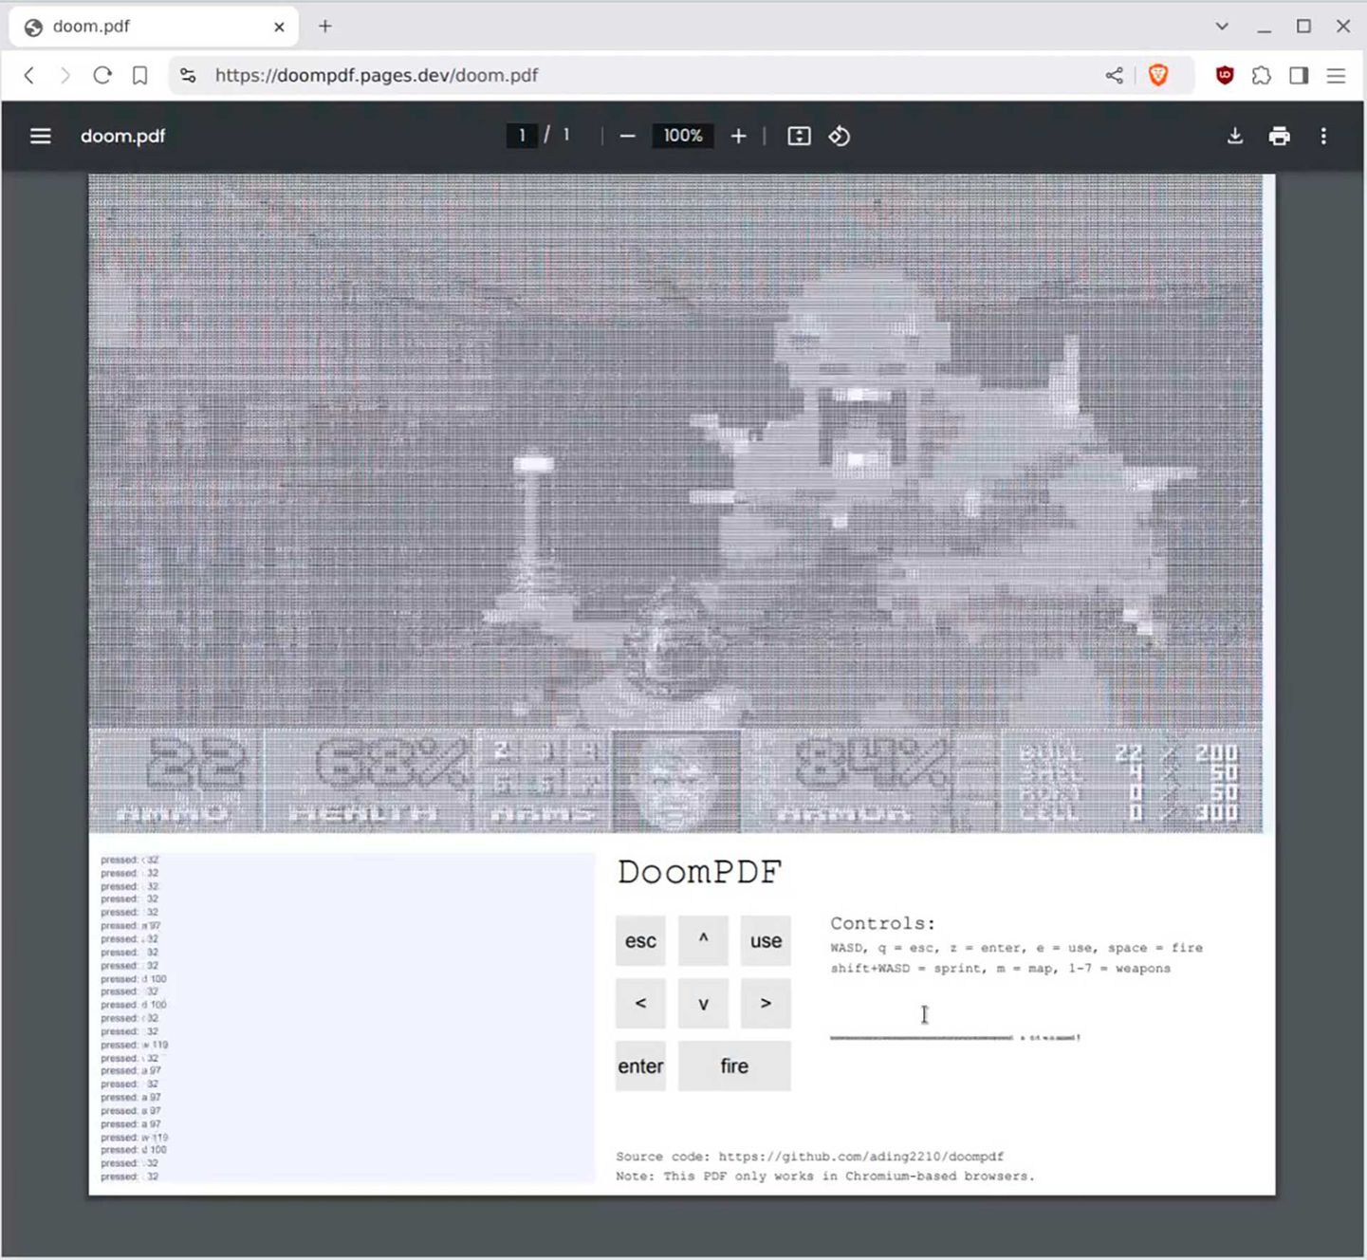Image resolution: width=1367 pixels, height=1260 pixels.
Task: Open the more options menu in PDF viewer
Action: click(1323, 136)
